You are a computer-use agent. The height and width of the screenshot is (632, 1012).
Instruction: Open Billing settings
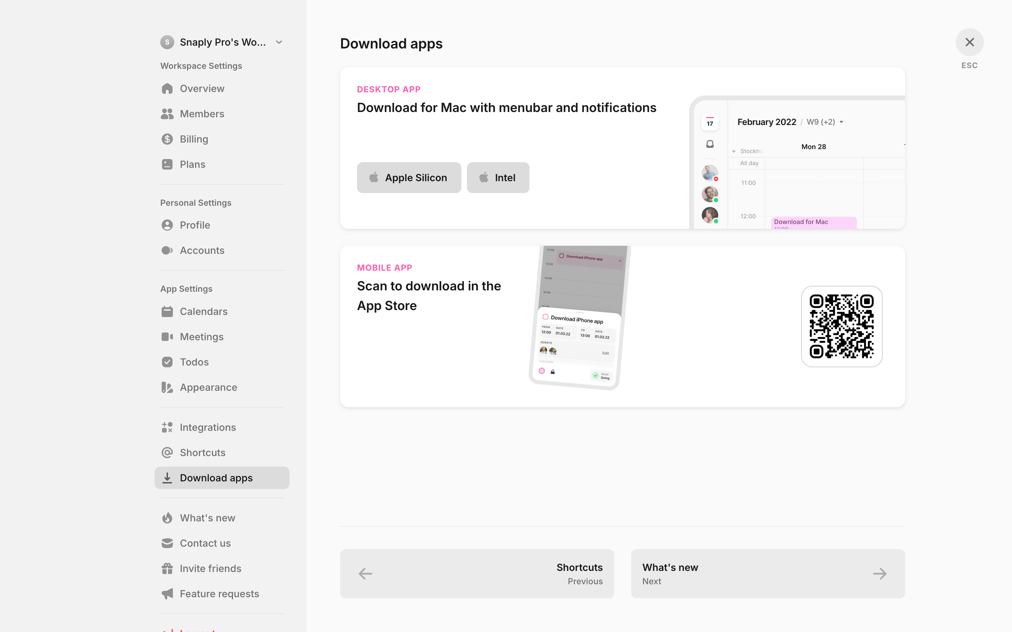click(222, 139)
